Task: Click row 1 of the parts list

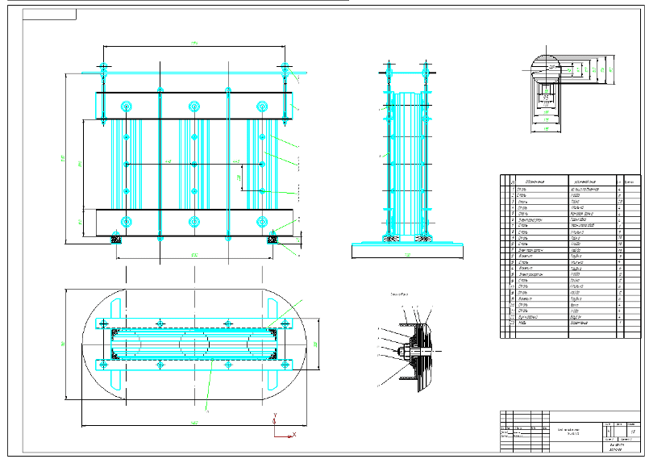Action: tap(570, 190)
